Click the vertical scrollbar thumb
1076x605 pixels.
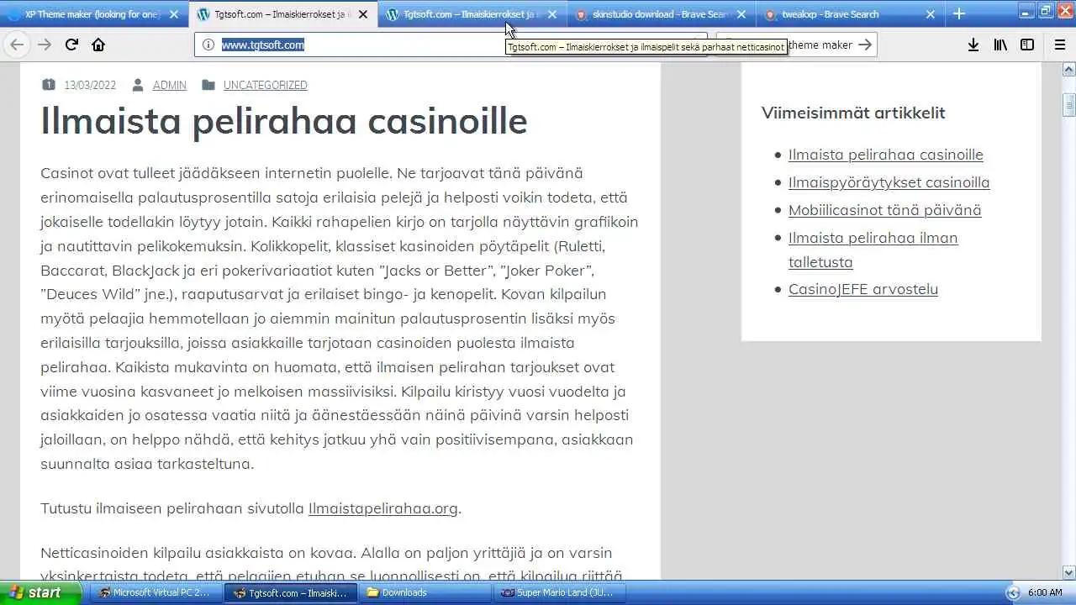coord(1068,104)
